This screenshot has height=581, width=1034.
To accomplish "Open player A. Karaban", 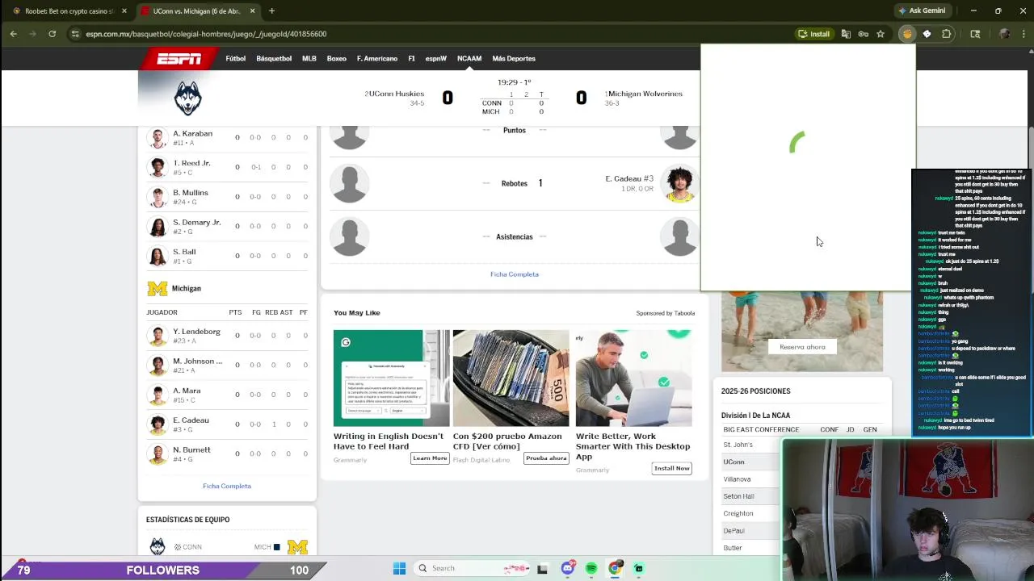I will pos(192,133).
